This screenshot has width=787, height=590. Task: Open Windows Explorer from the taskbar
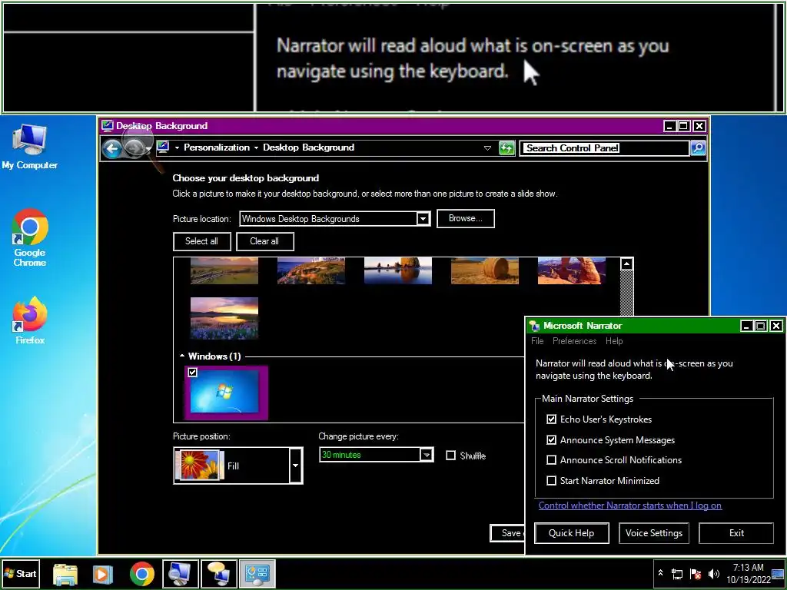[65, 573]
